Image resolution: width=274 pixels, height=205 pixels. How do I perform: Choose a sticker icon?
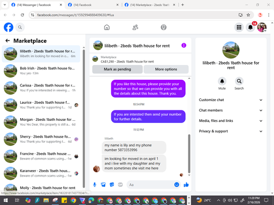(x=112, y=185)
